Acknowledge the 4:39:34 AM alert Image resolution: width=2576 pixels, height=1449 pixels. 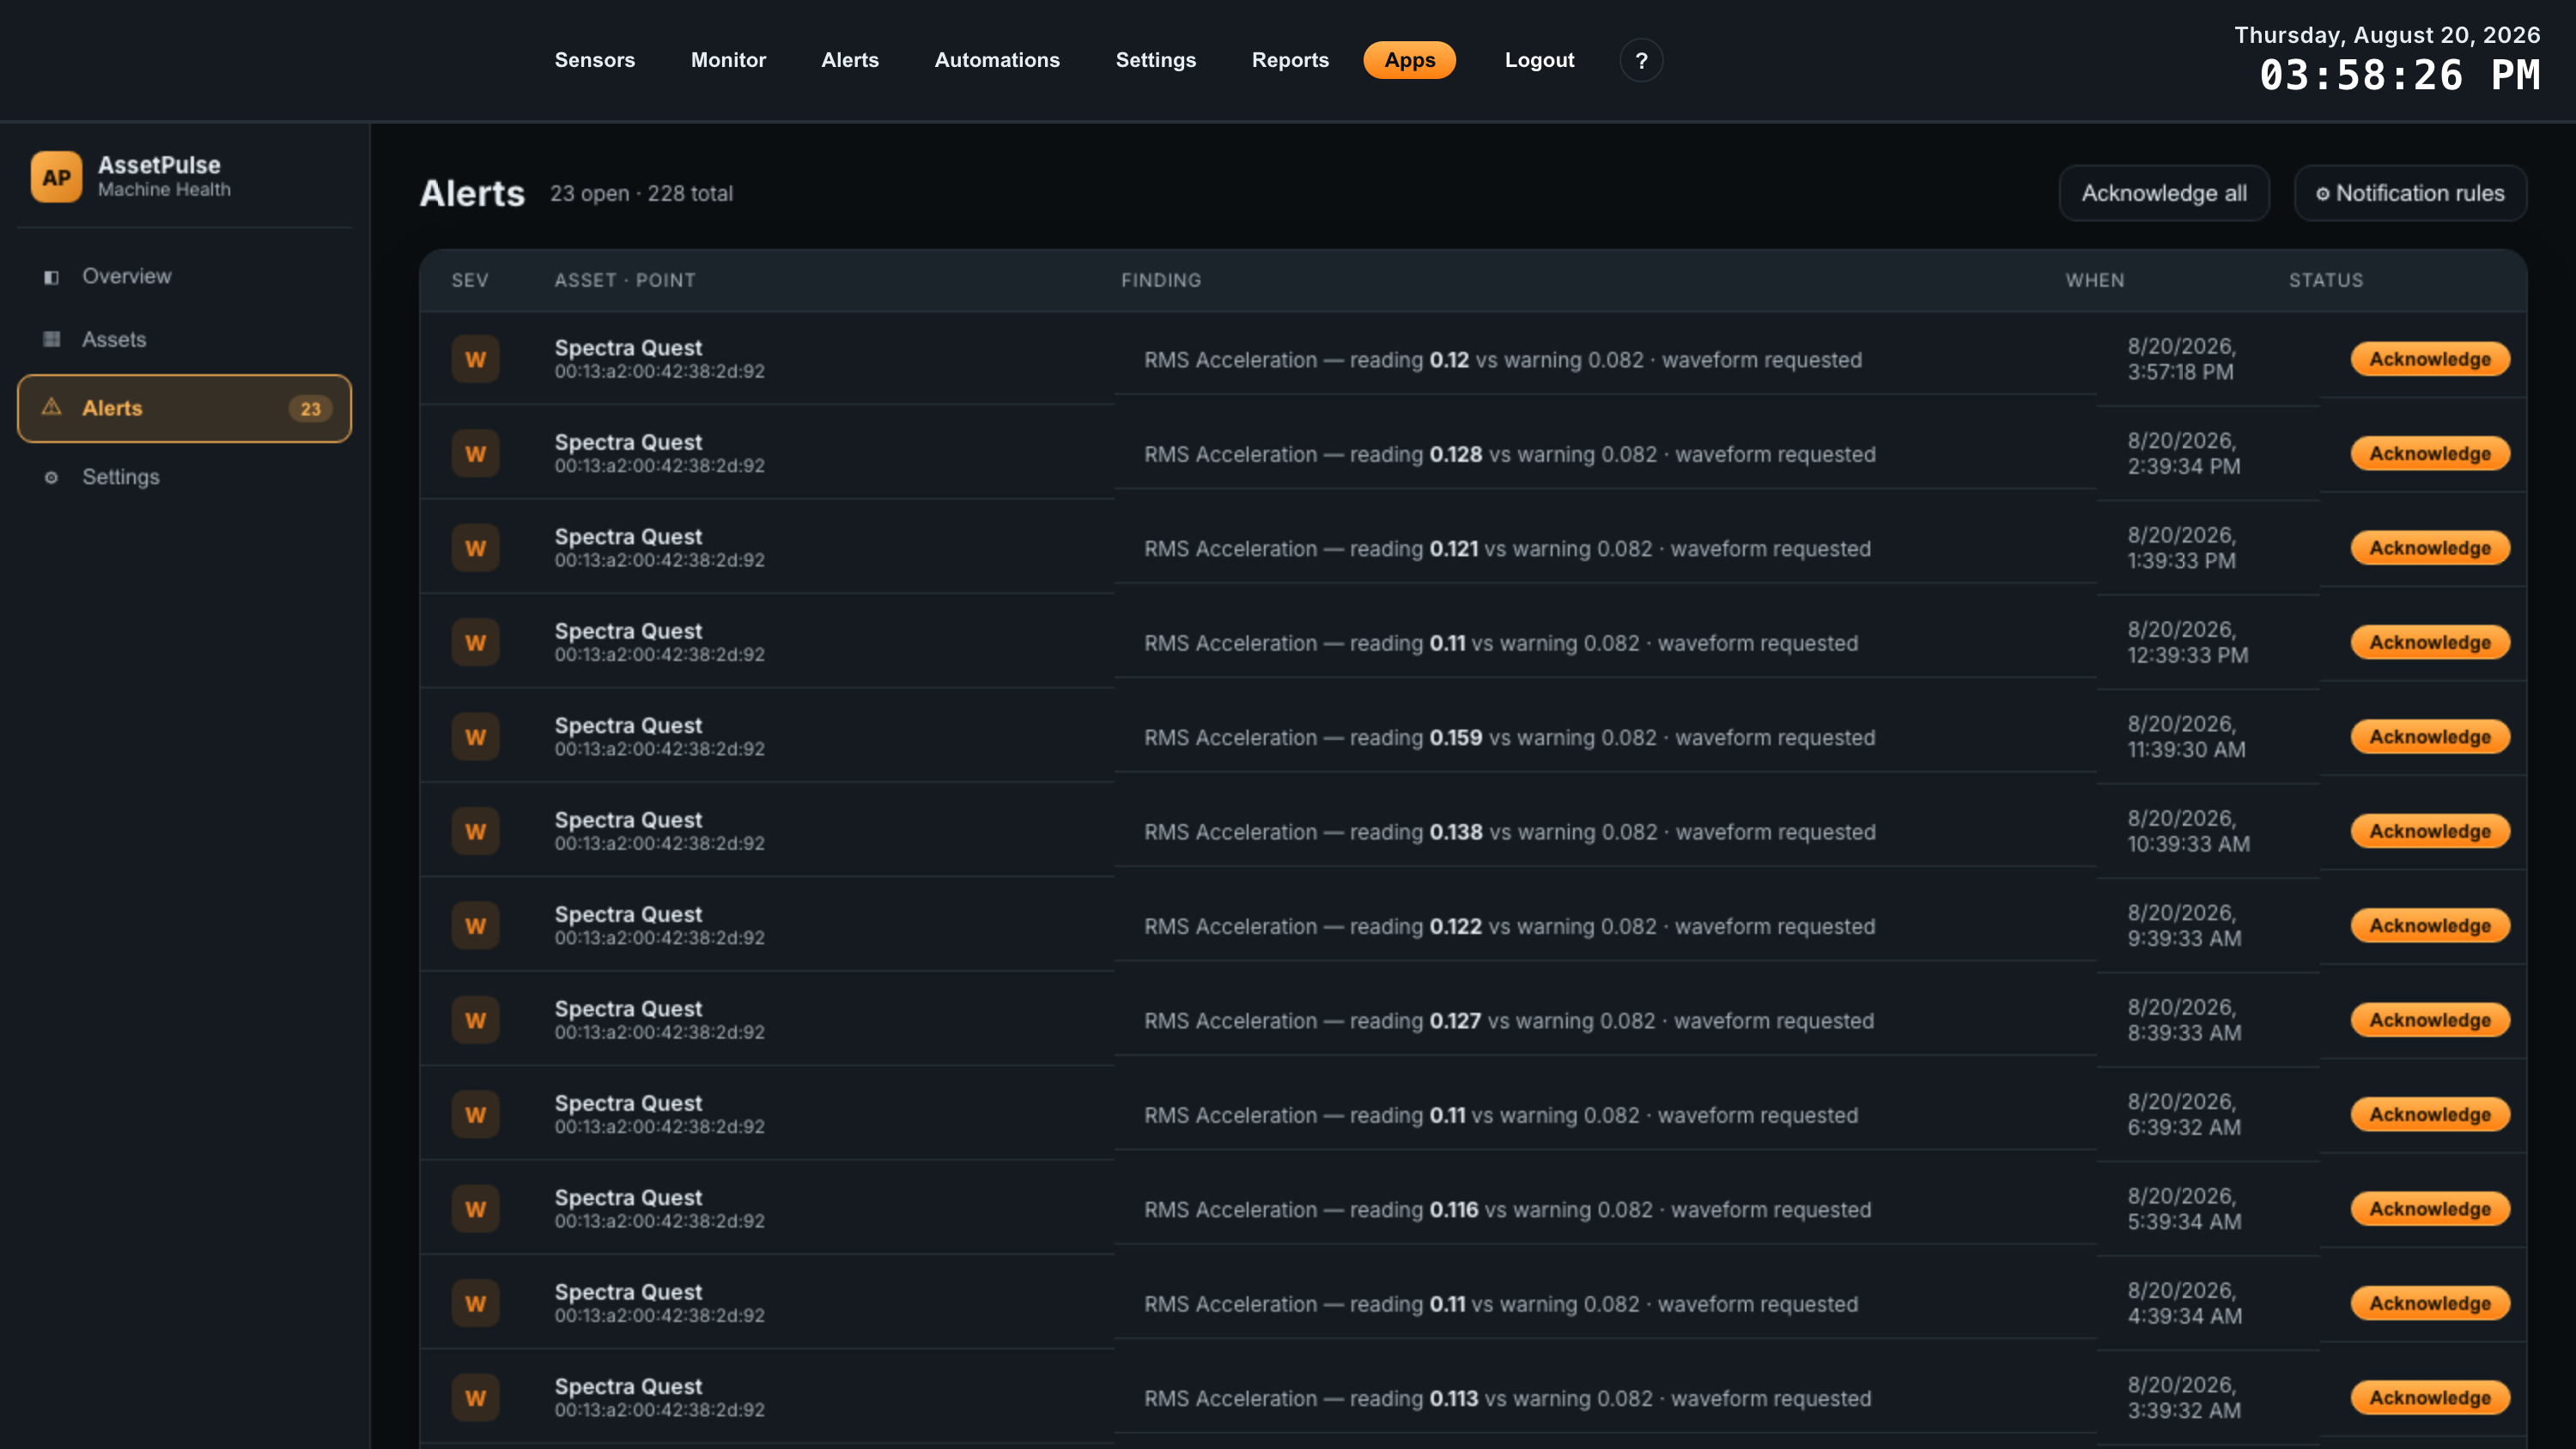point(2430,1303)
